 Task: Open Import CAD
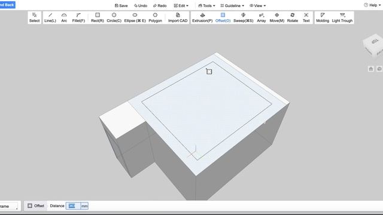(178, 17)
